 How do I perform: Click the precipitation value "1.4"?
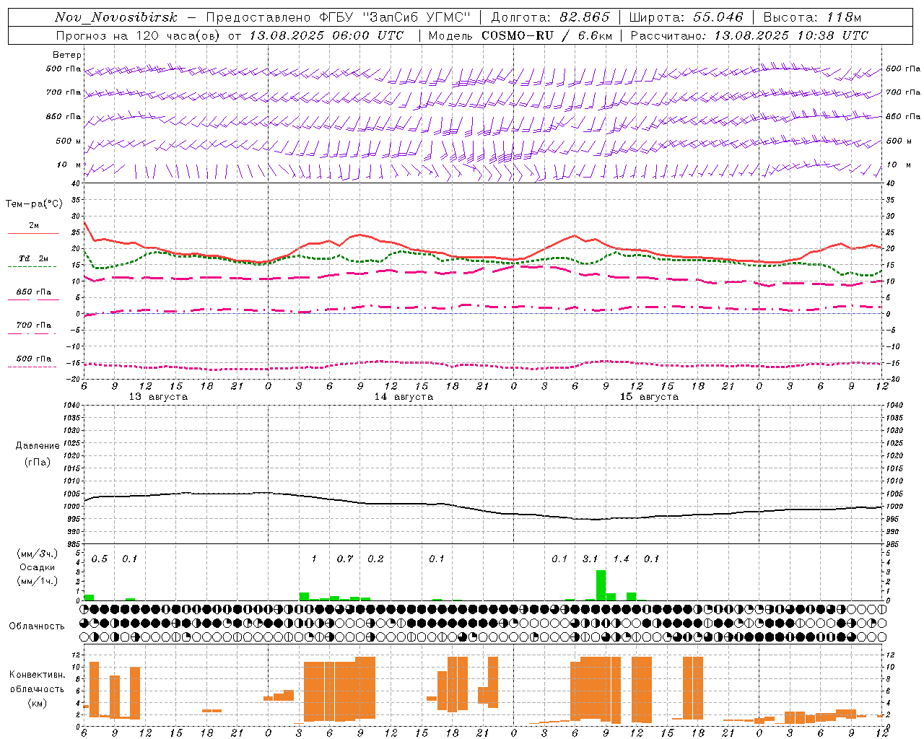pos(621,559)
